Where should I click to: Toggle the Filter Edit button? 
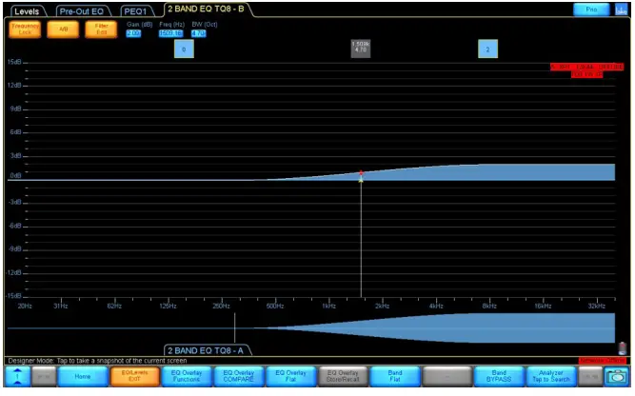click(x=101, y=30)
